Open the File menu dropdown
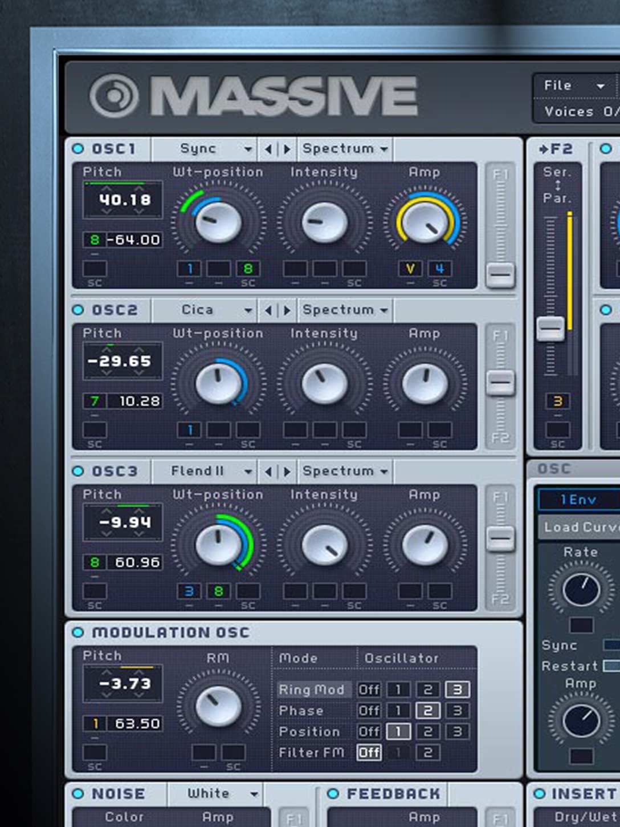620x827 pixels. tap(574, 86)
